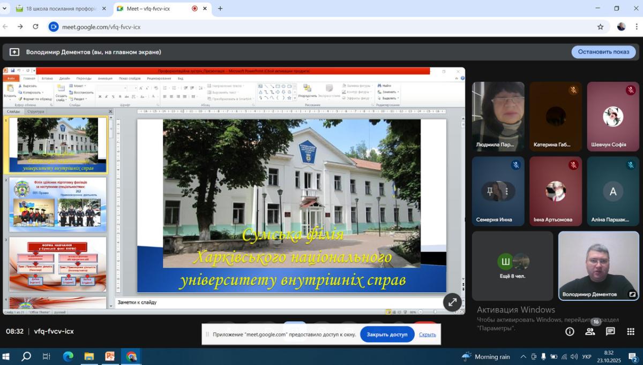
Task: Click the "Остановить показ" button
Action: 603,52
